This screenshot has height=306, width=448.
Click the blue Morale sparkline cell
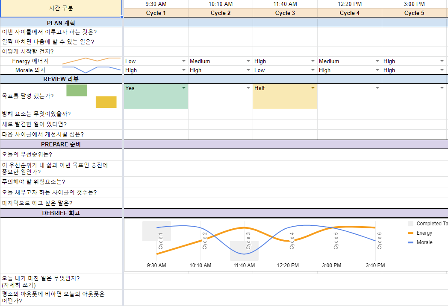(91, 70)
